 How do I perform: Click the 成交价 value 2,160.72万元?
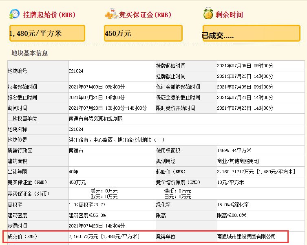tap(84, 236)
